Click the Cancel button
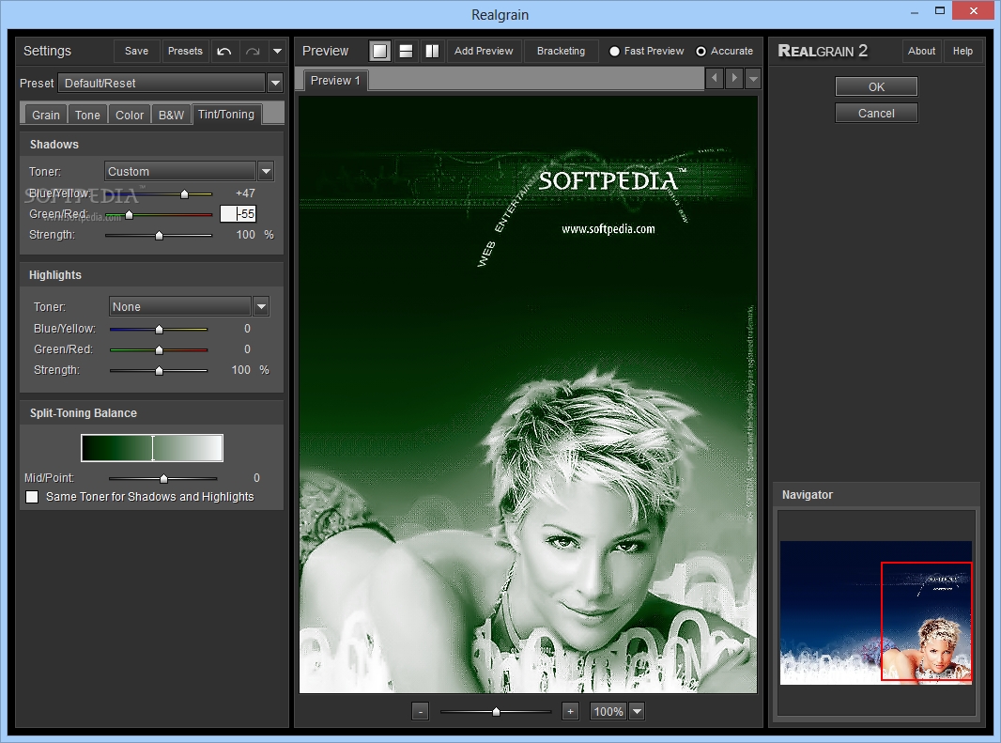This screenshot has height=743, width=1001. pyautogui.click(x=876, y=113)
